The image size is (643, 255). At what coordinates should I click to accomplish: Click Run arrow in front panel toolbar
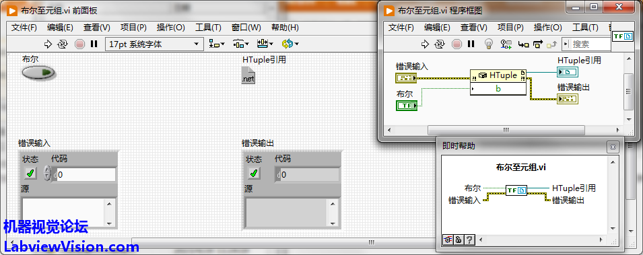48,44
